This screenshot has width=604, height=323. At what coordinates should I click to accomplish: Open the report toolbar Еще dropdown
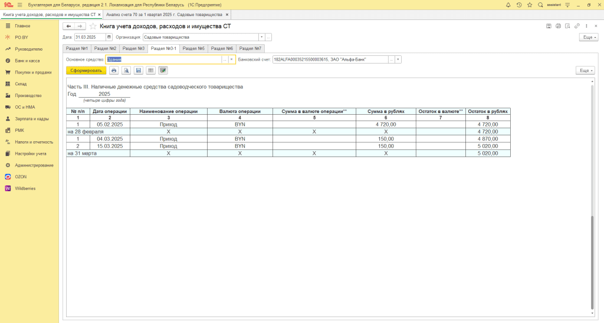coord(586,70)
